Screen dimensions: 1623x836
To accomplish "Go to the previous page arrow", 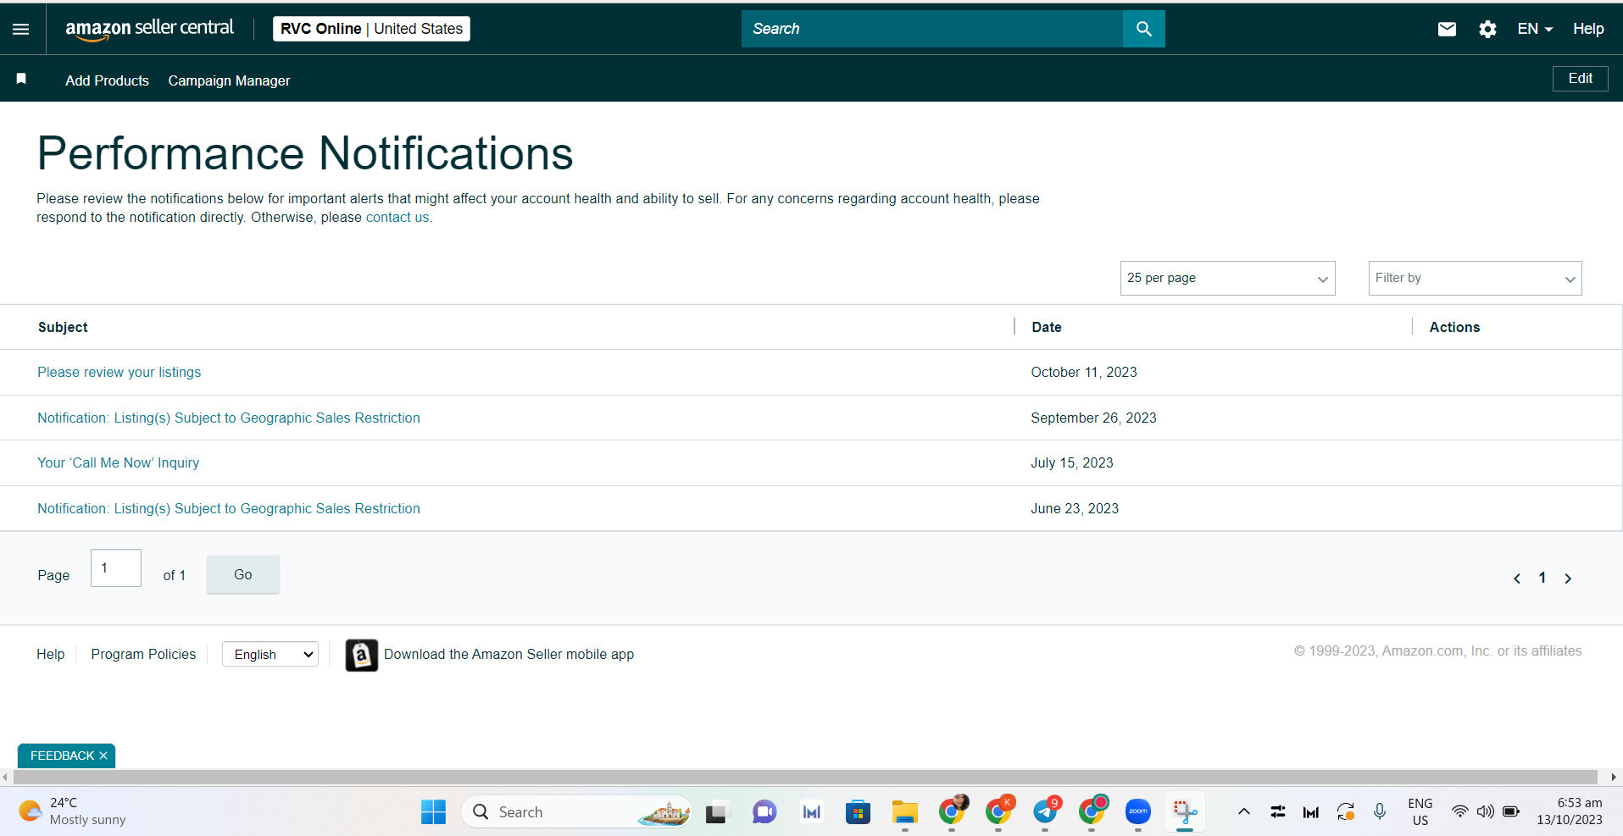I will pyautogui.click(x=1517, y=579).
